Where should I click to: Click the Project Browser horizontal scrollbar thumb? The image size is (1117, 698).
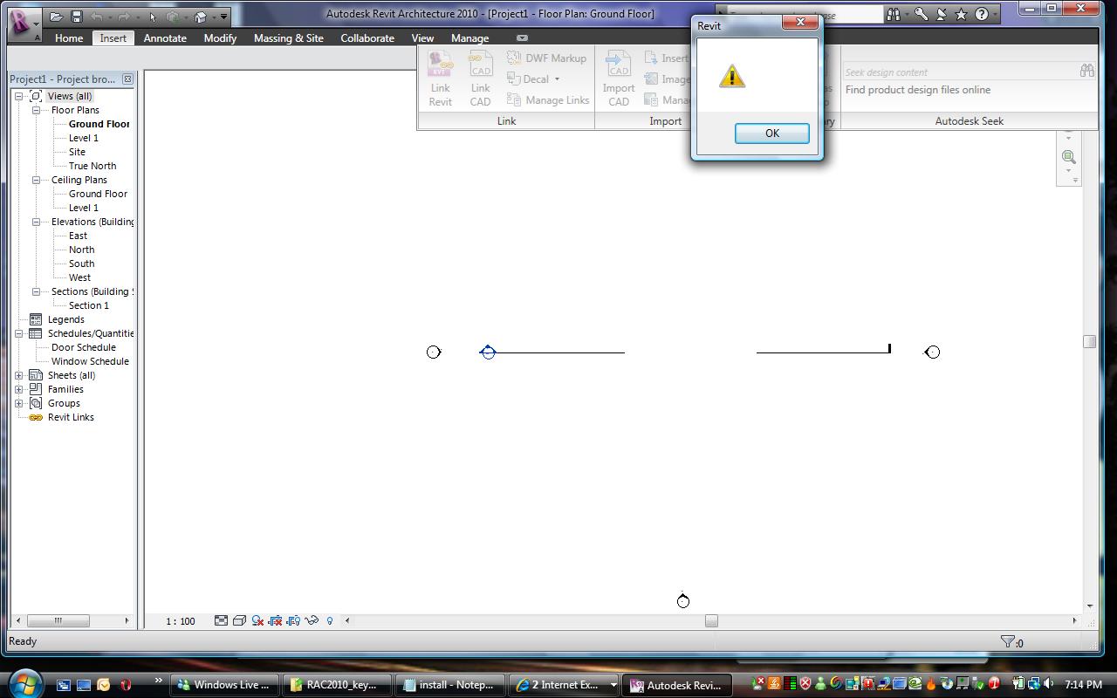point(58,621)
